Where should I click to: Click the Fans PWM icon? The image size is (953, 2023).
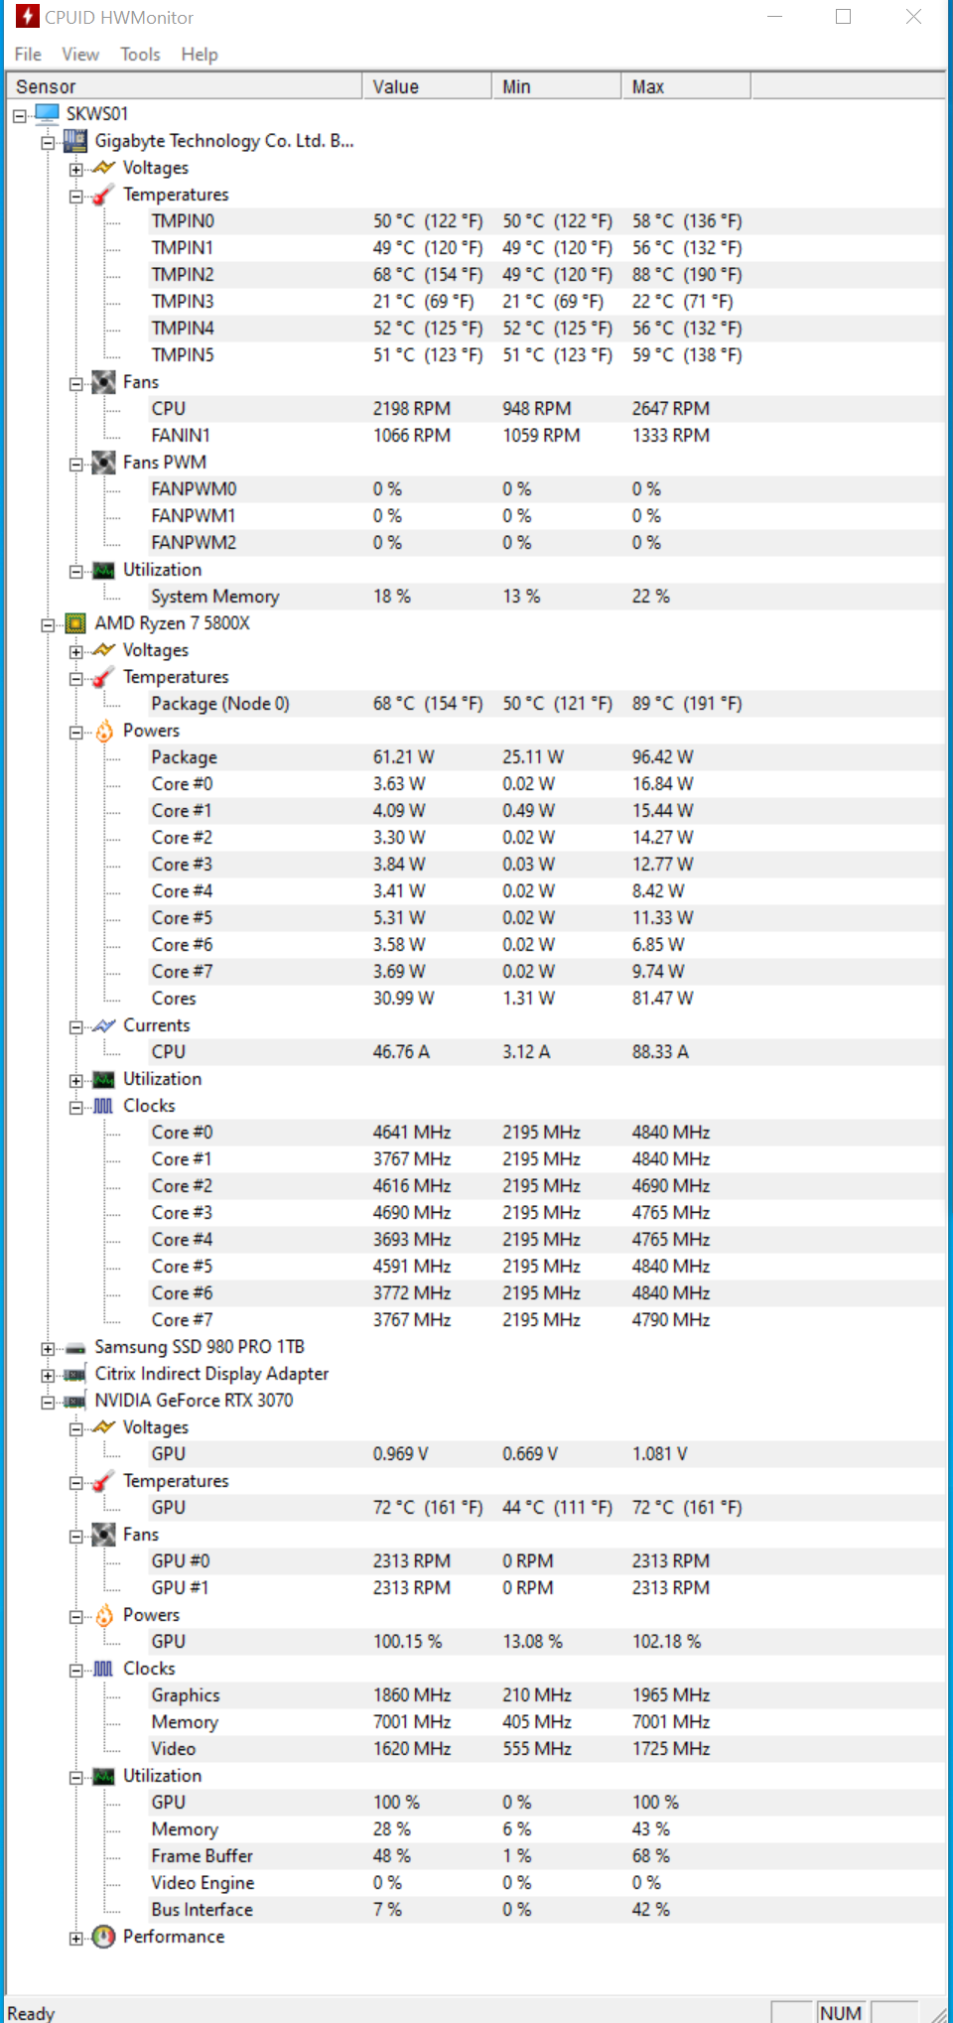[103, 463]
